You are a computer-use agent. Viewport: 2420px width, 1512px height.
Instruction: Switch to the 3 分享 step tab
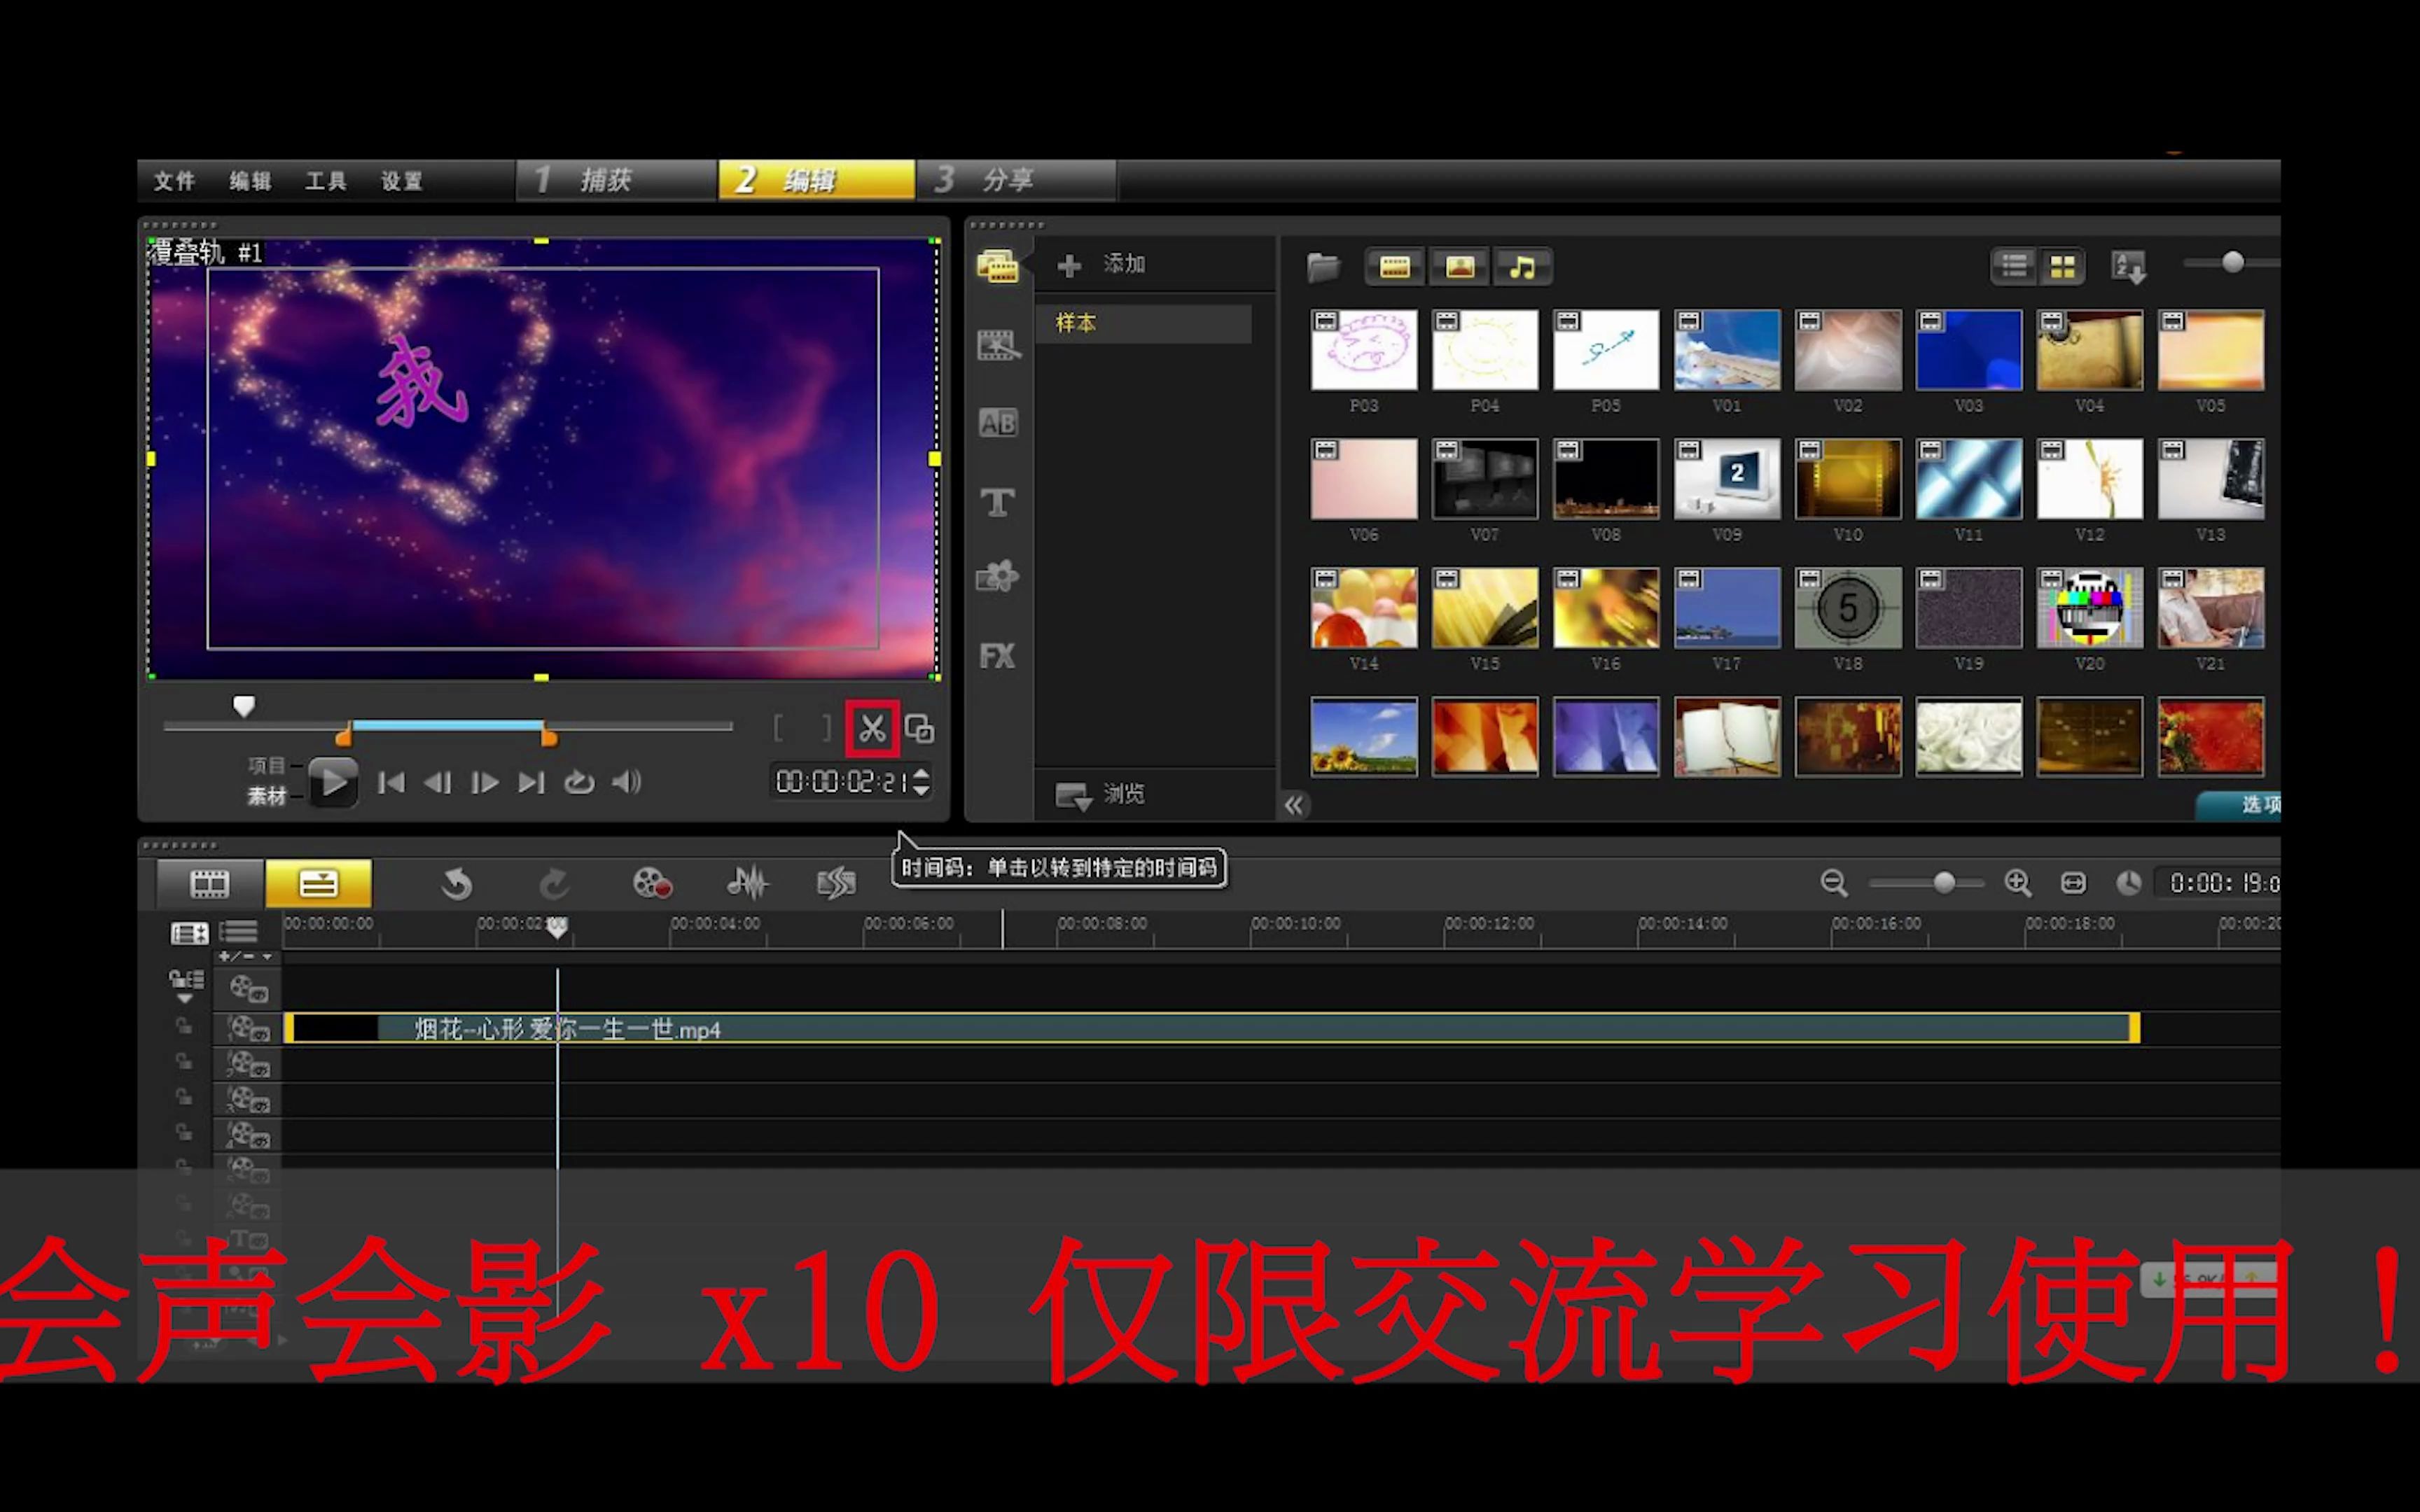[x=1016, y=180]
